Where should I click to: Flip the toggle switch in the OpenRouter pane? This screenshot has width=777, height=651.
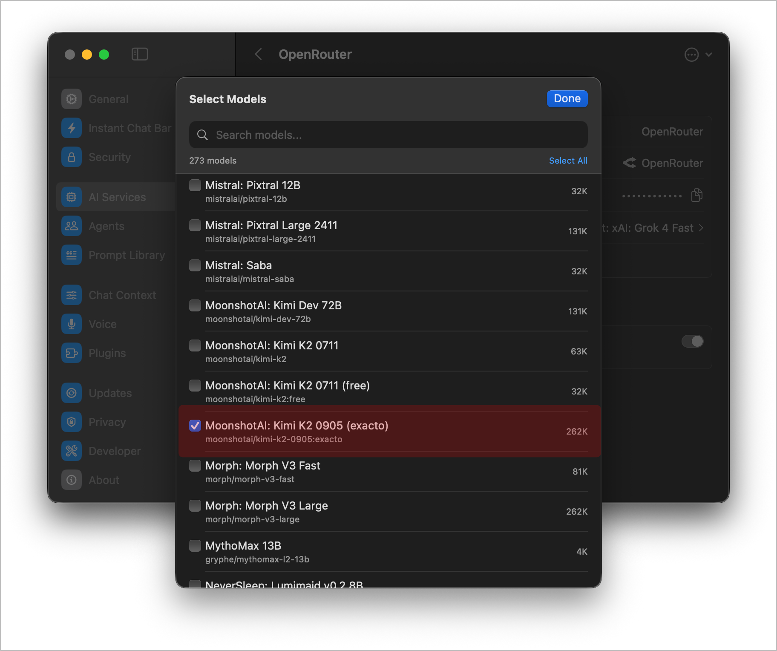pos(692,341)
